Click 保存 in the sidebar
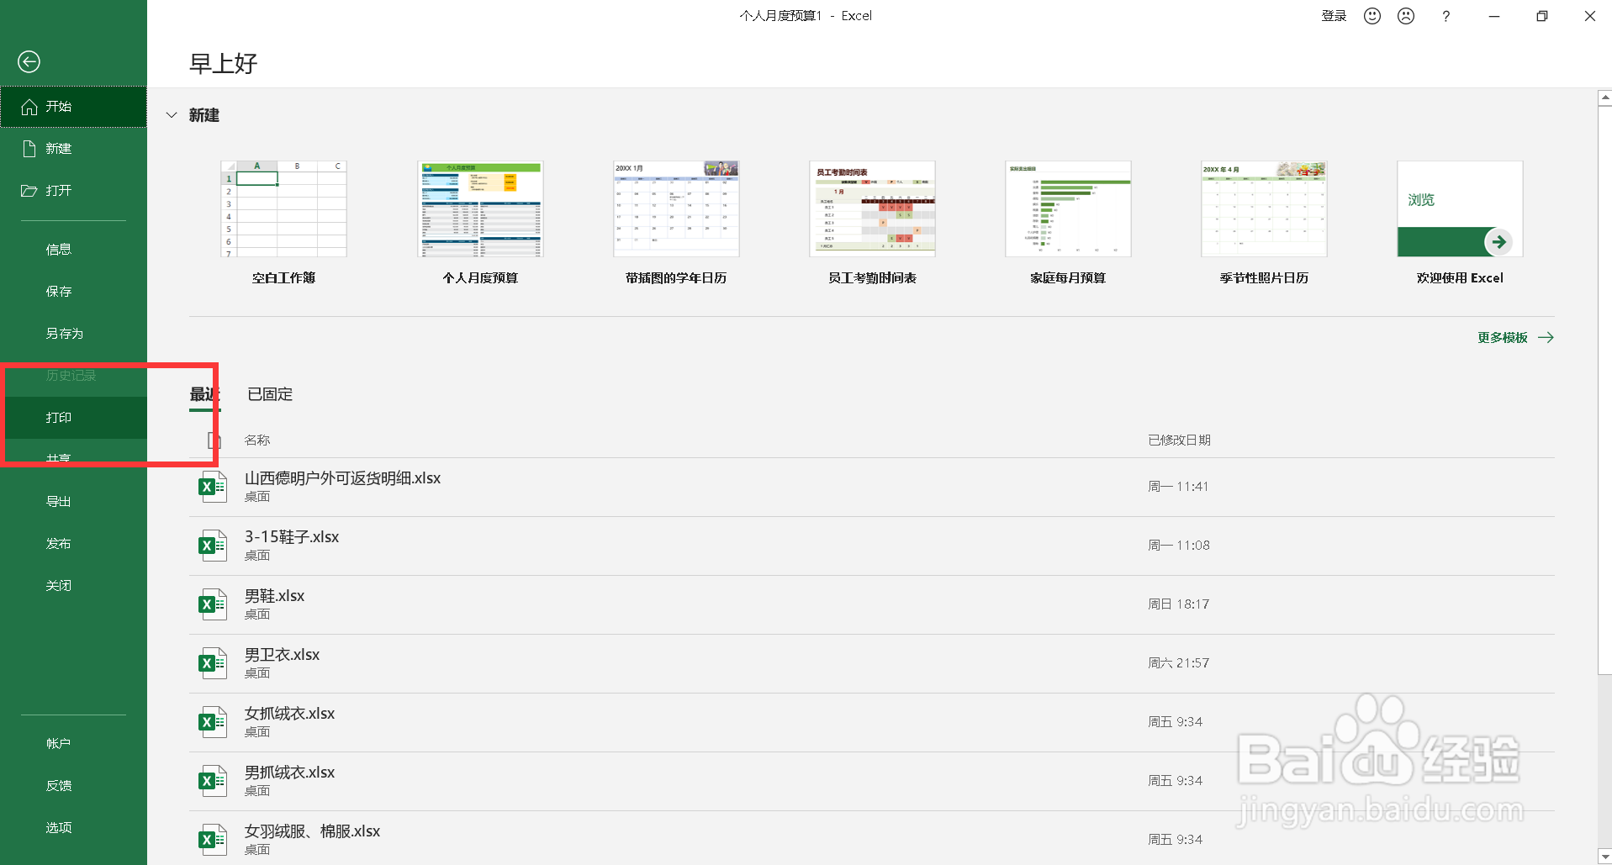 click(x=73, y=292)
